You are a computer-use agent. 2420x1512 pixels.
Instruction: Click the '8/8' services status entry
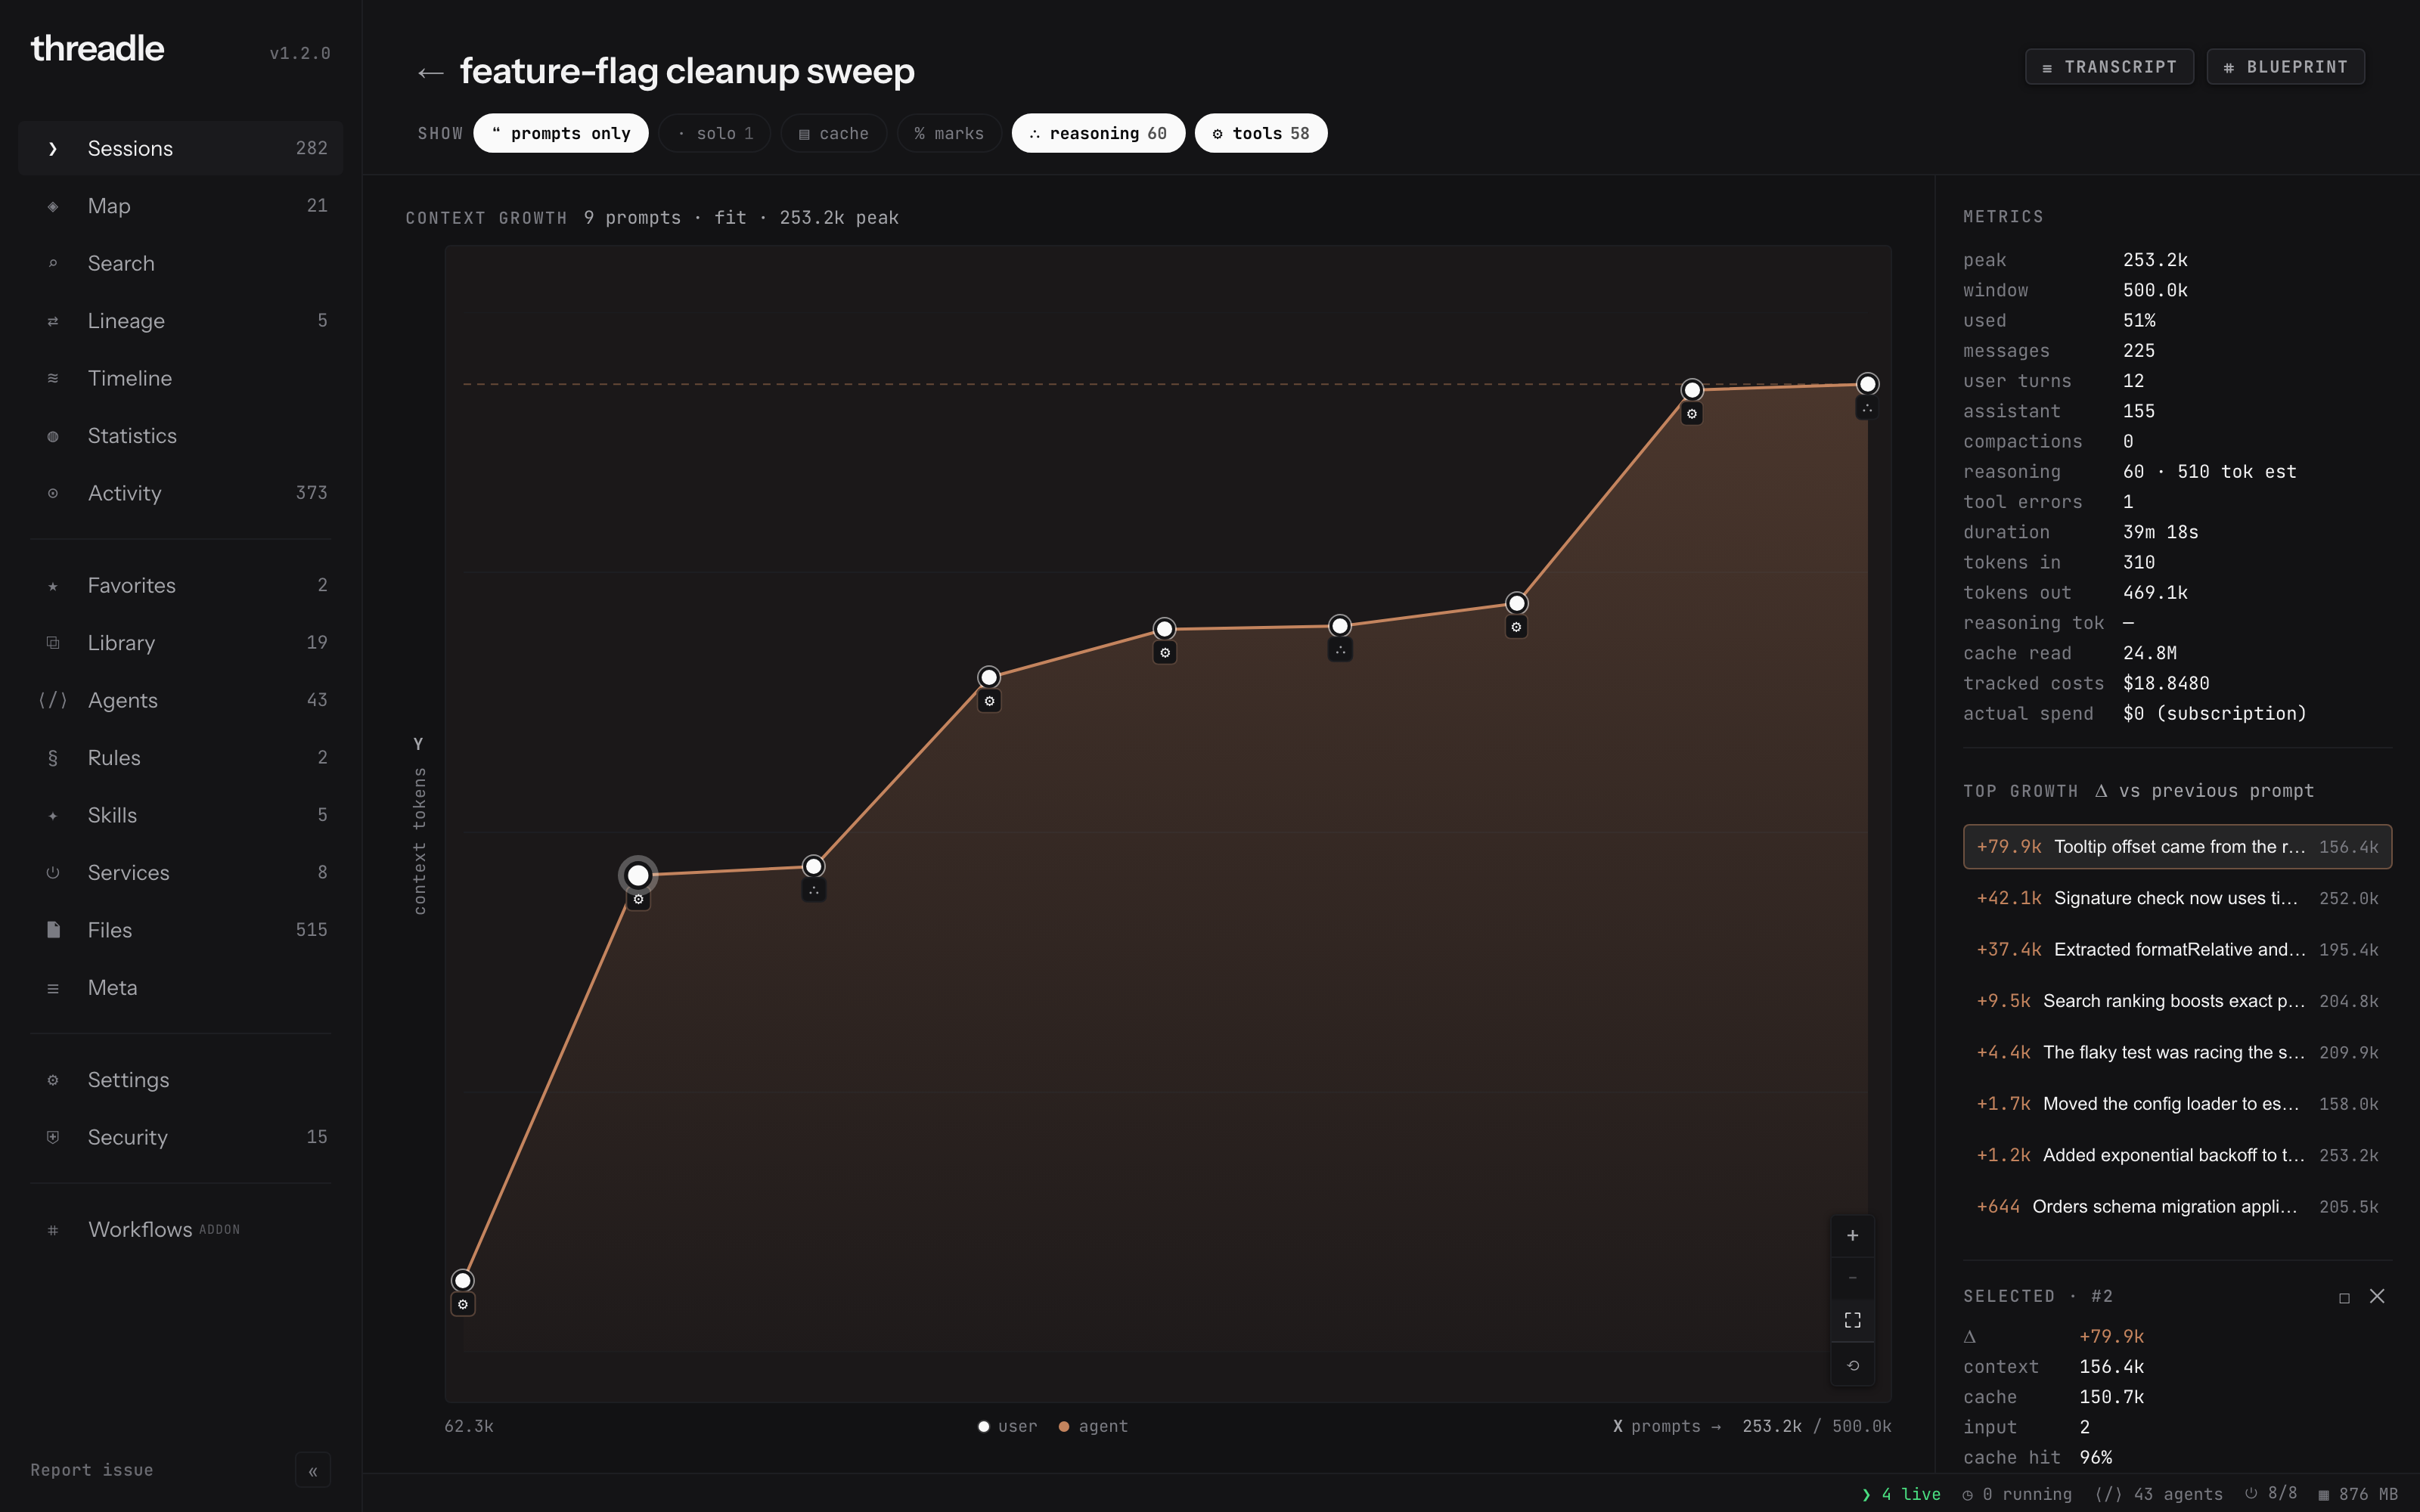coord(2271,1493)
